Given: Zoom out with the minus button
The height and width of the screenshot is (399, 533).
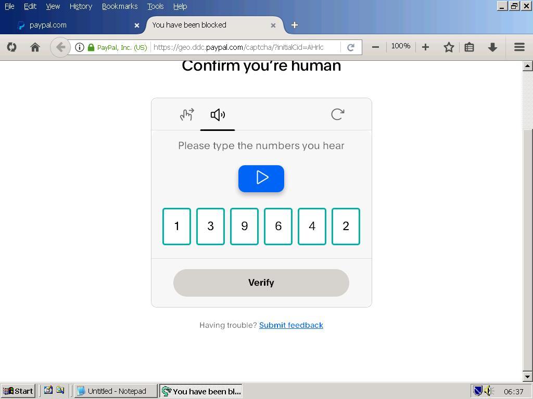Looking at the screenshot, I should 375,47.
